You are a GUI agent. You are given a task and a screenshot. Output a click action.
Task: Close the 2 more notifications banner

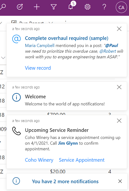pyautogui.click(x=120, y=181)
